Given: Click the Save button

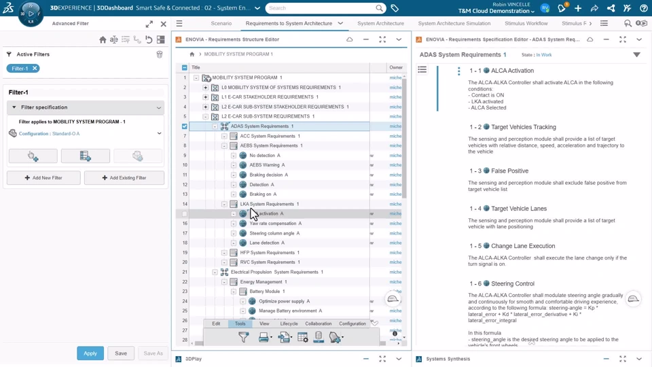Looking at the screenshot, I should point(121,353).
